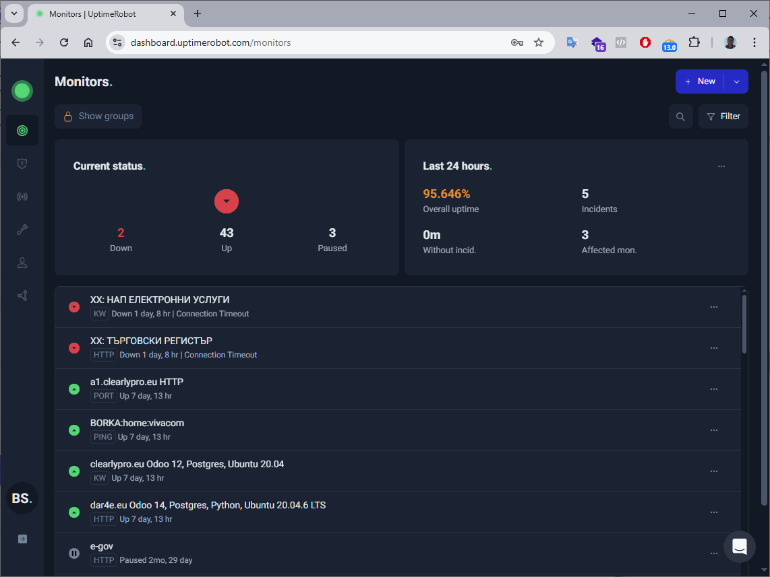The image size is (770, 577).
Task: Open the Integrations icon in the sidebar
Action: pyautogui.click(x=22, y=295)
